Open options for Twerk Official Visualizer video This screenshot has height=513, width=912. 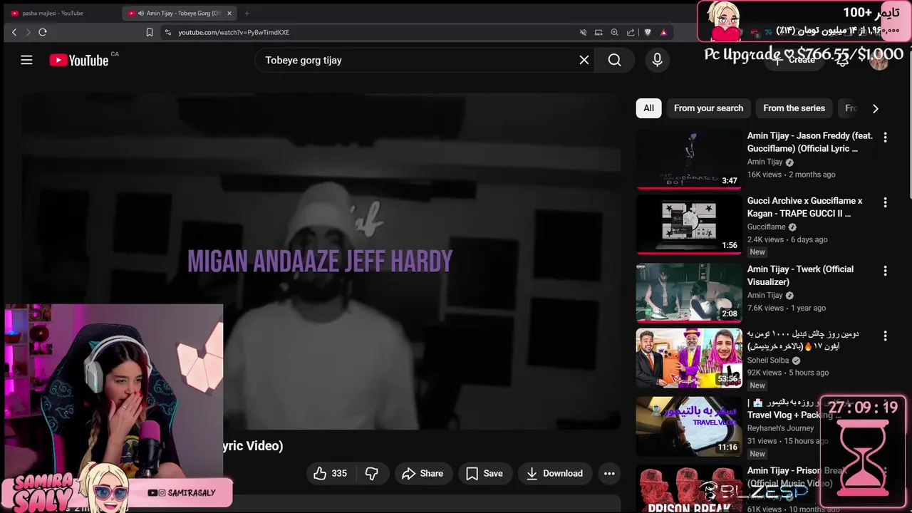click(885, 271)
